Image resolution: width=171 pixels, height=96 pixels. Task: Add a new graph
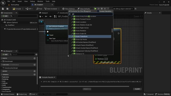coord(34,58)
